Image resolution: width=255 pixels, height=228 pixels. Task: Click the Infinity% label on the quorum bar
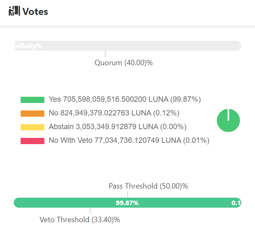click(x=28, y=46)
